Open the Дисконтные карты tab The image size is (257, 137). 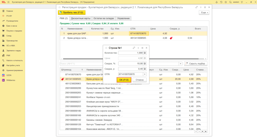[x=81, y=18]
